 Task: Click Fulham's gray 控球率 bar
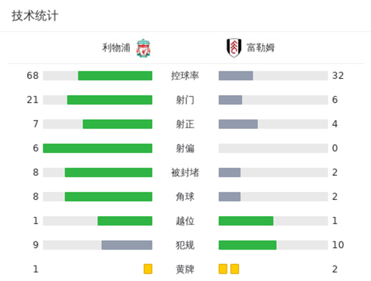[236, 76]
